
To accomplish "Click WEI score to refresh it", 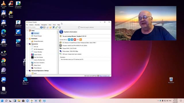I will click(x=72, y=54).
